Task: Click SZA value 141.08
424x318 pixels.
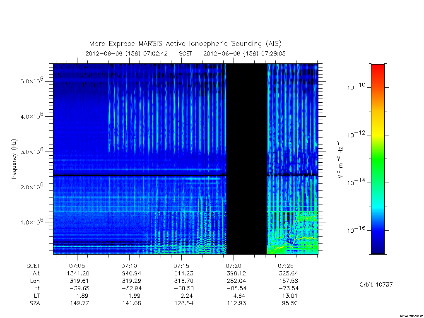Action: (x=131, y=304)
